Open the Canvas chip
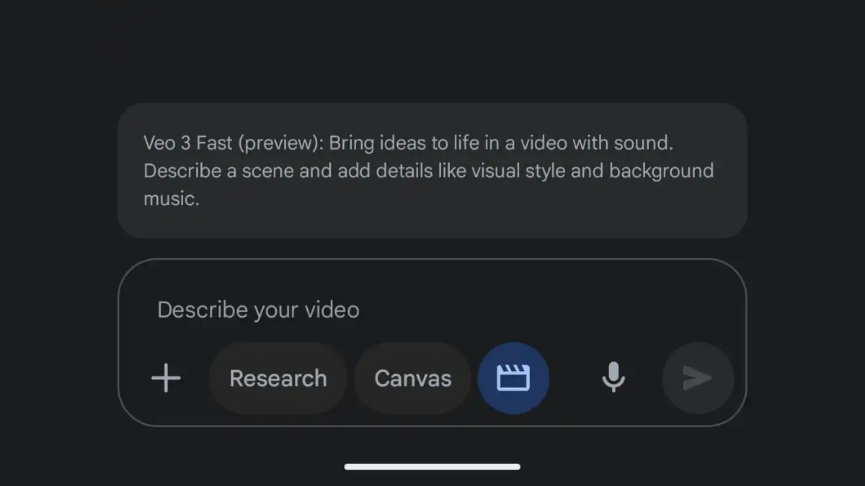The image size is (865, 486). 413,378
